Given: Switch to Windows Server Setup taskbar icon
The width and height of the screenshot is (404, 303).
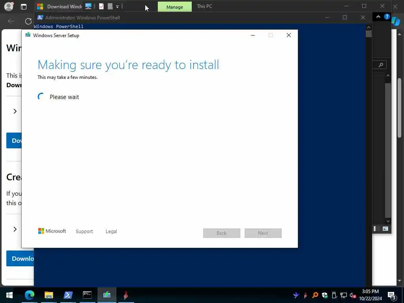Looking at the screenshot, I should coord(107,295).
